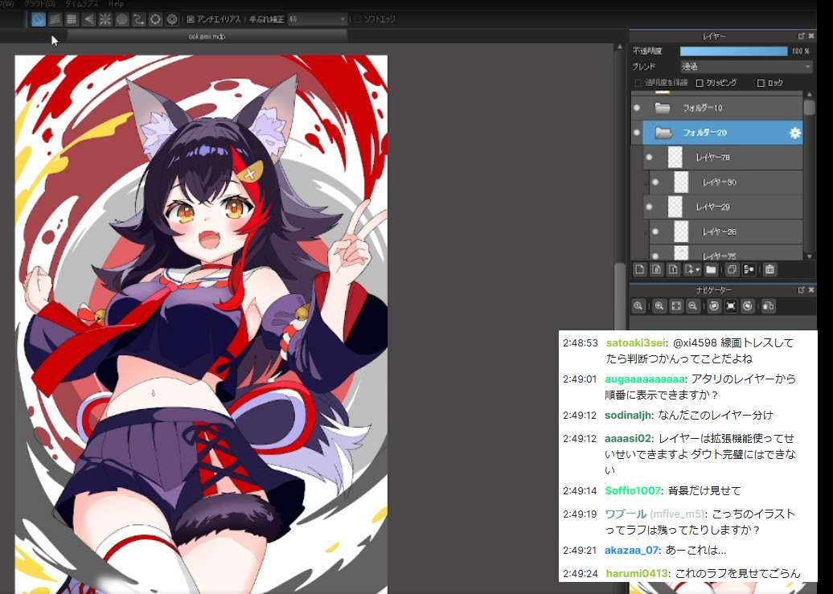Open the タイムラプス menu

pos(81,4)
